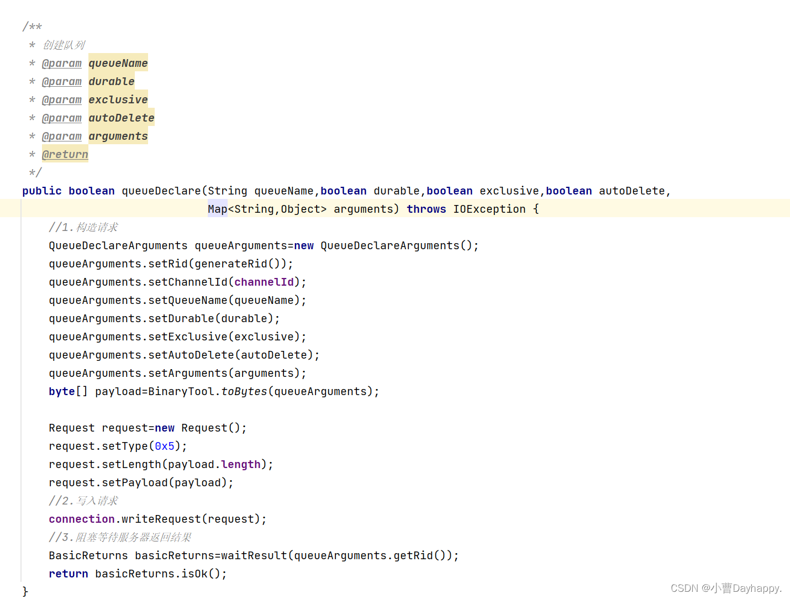Click the 创建队列 Javadoc description
790x599 pixels.
pos(64,45)
